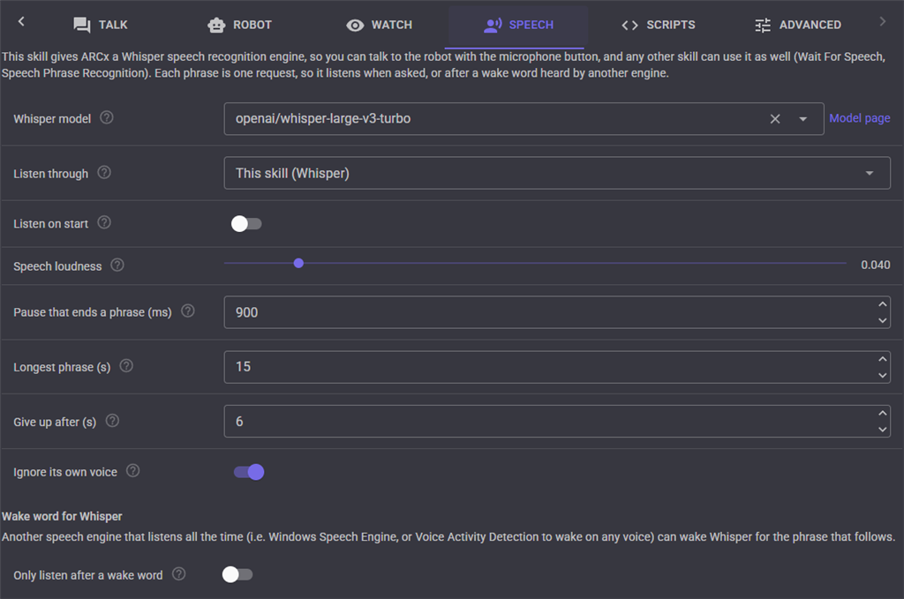Show help for Longest phrase
Viewport: 904px width, 599px height.
point(126,366)
